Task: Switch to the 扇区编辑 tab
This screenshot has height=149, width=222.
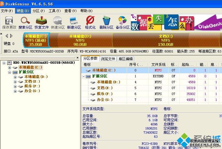Action: tap(126, 59)
